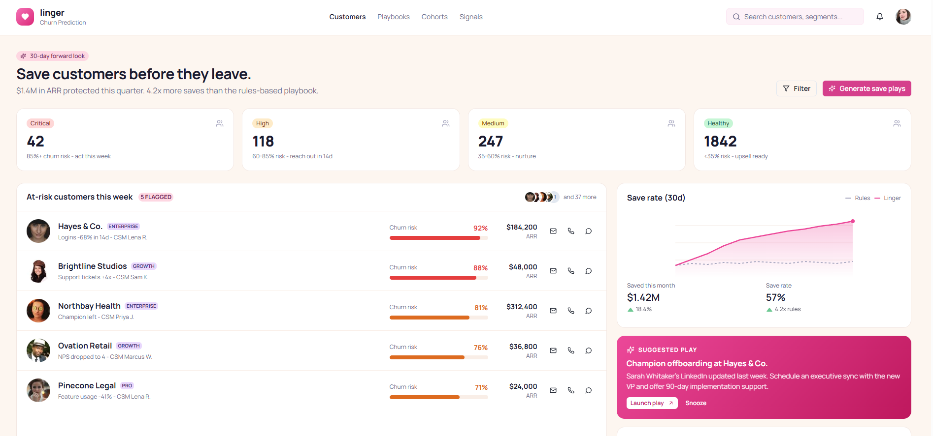Open the user profile avatar menu

click(x=903, y=17)
